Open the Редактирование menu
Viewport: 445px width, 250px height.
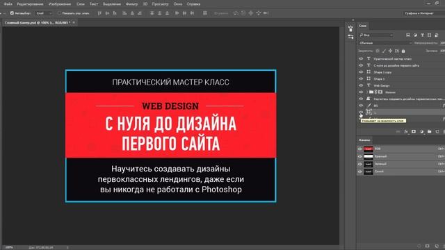pos(30,4)
